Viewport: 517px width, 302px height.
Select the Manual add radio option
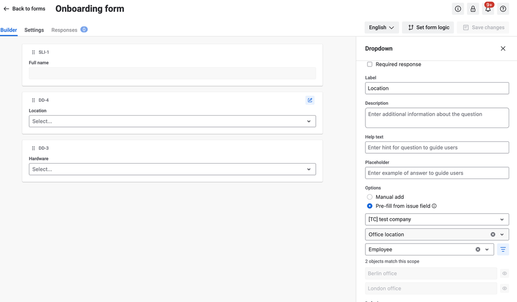[x=370, y=197]
